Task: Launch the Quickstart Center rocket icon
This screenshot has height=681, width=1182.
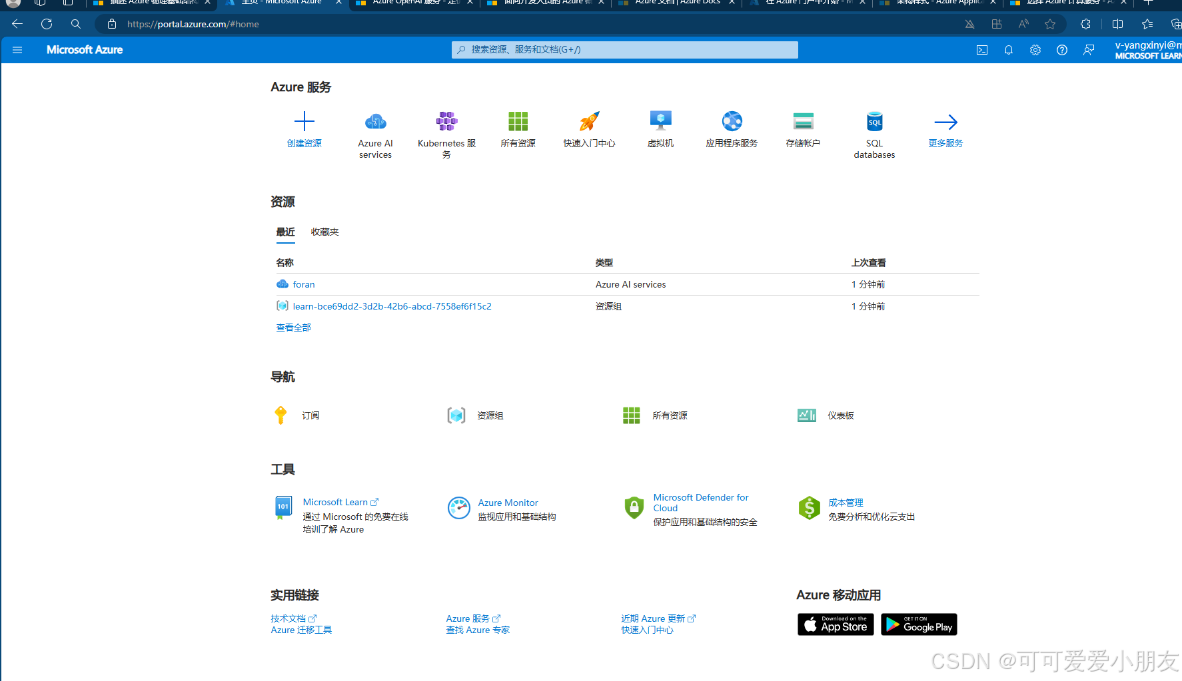Action: point(590,121)
